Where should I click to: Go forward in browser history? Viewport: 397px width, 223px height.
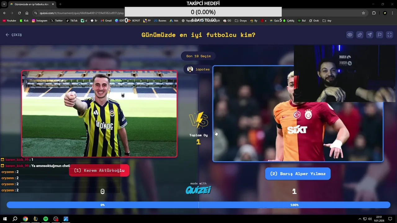click(x=12, y=13)
